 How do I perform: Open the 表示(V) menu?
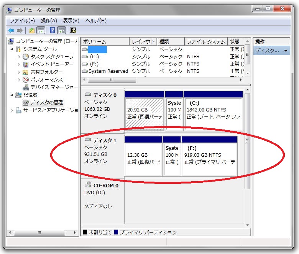(x=71, y=21)
